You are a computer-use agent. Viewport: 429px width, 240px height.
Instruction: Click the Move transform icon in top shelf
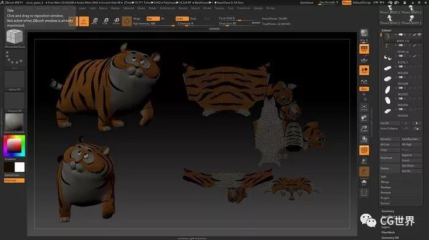coord(95,21)
